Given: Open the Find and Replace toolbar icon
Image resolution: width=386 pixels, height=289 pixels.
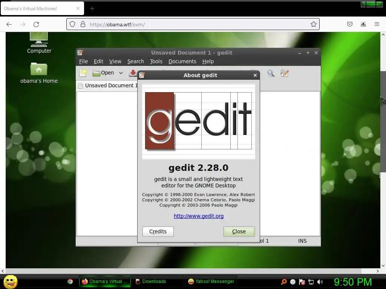Looking at the screenshot, I should pos(284,73).
